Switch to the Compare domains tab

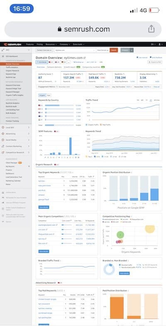point(54,67)
